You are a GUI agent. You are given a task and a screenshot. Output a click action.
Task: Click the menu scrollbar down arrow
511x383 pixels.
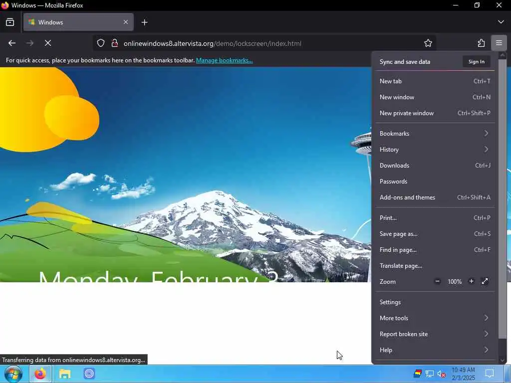click(x=502, y=360)
